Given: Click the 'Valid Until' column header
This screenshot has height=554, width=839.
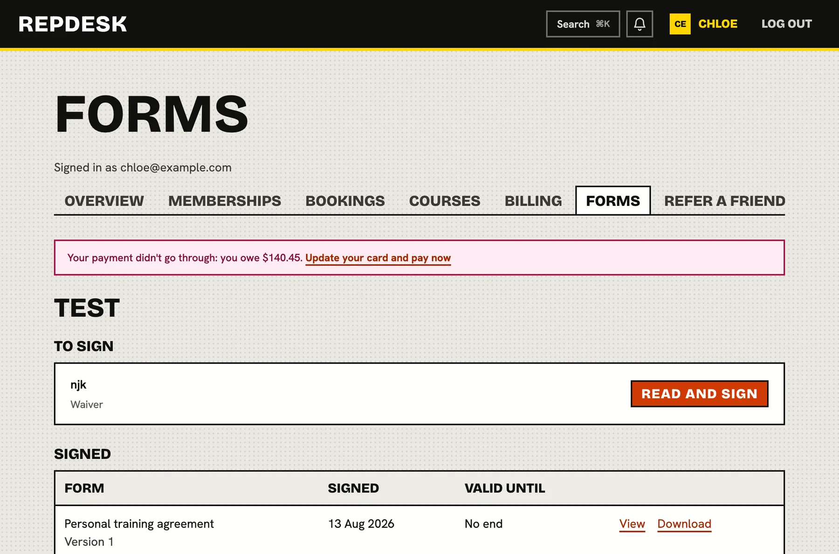Looking at the screenshot, I should point(505,488).
